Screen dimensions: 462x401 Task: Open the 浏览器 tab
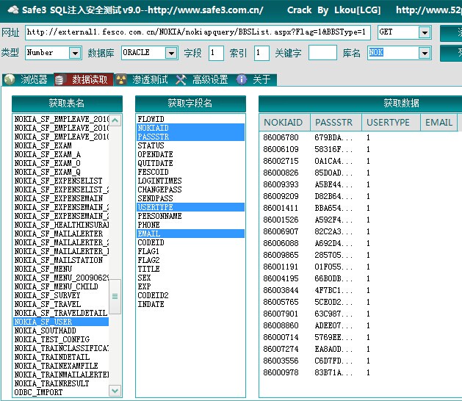pyautogui.click(x=28, y=79)
